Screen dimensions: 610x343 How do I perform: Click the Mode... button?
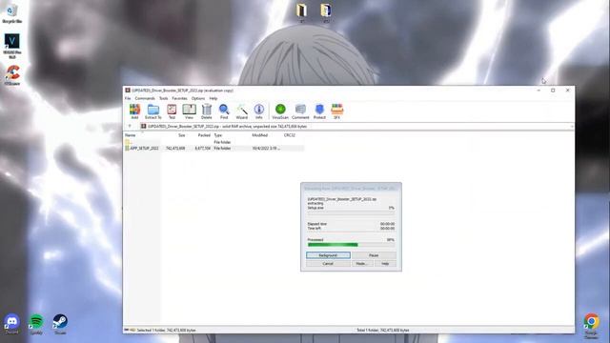(x=362, y=264)
